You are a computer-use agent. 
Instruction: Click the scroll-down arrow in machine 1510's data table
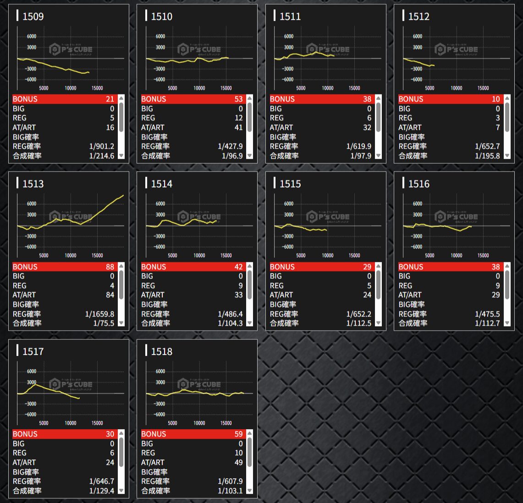coord(250,155)
